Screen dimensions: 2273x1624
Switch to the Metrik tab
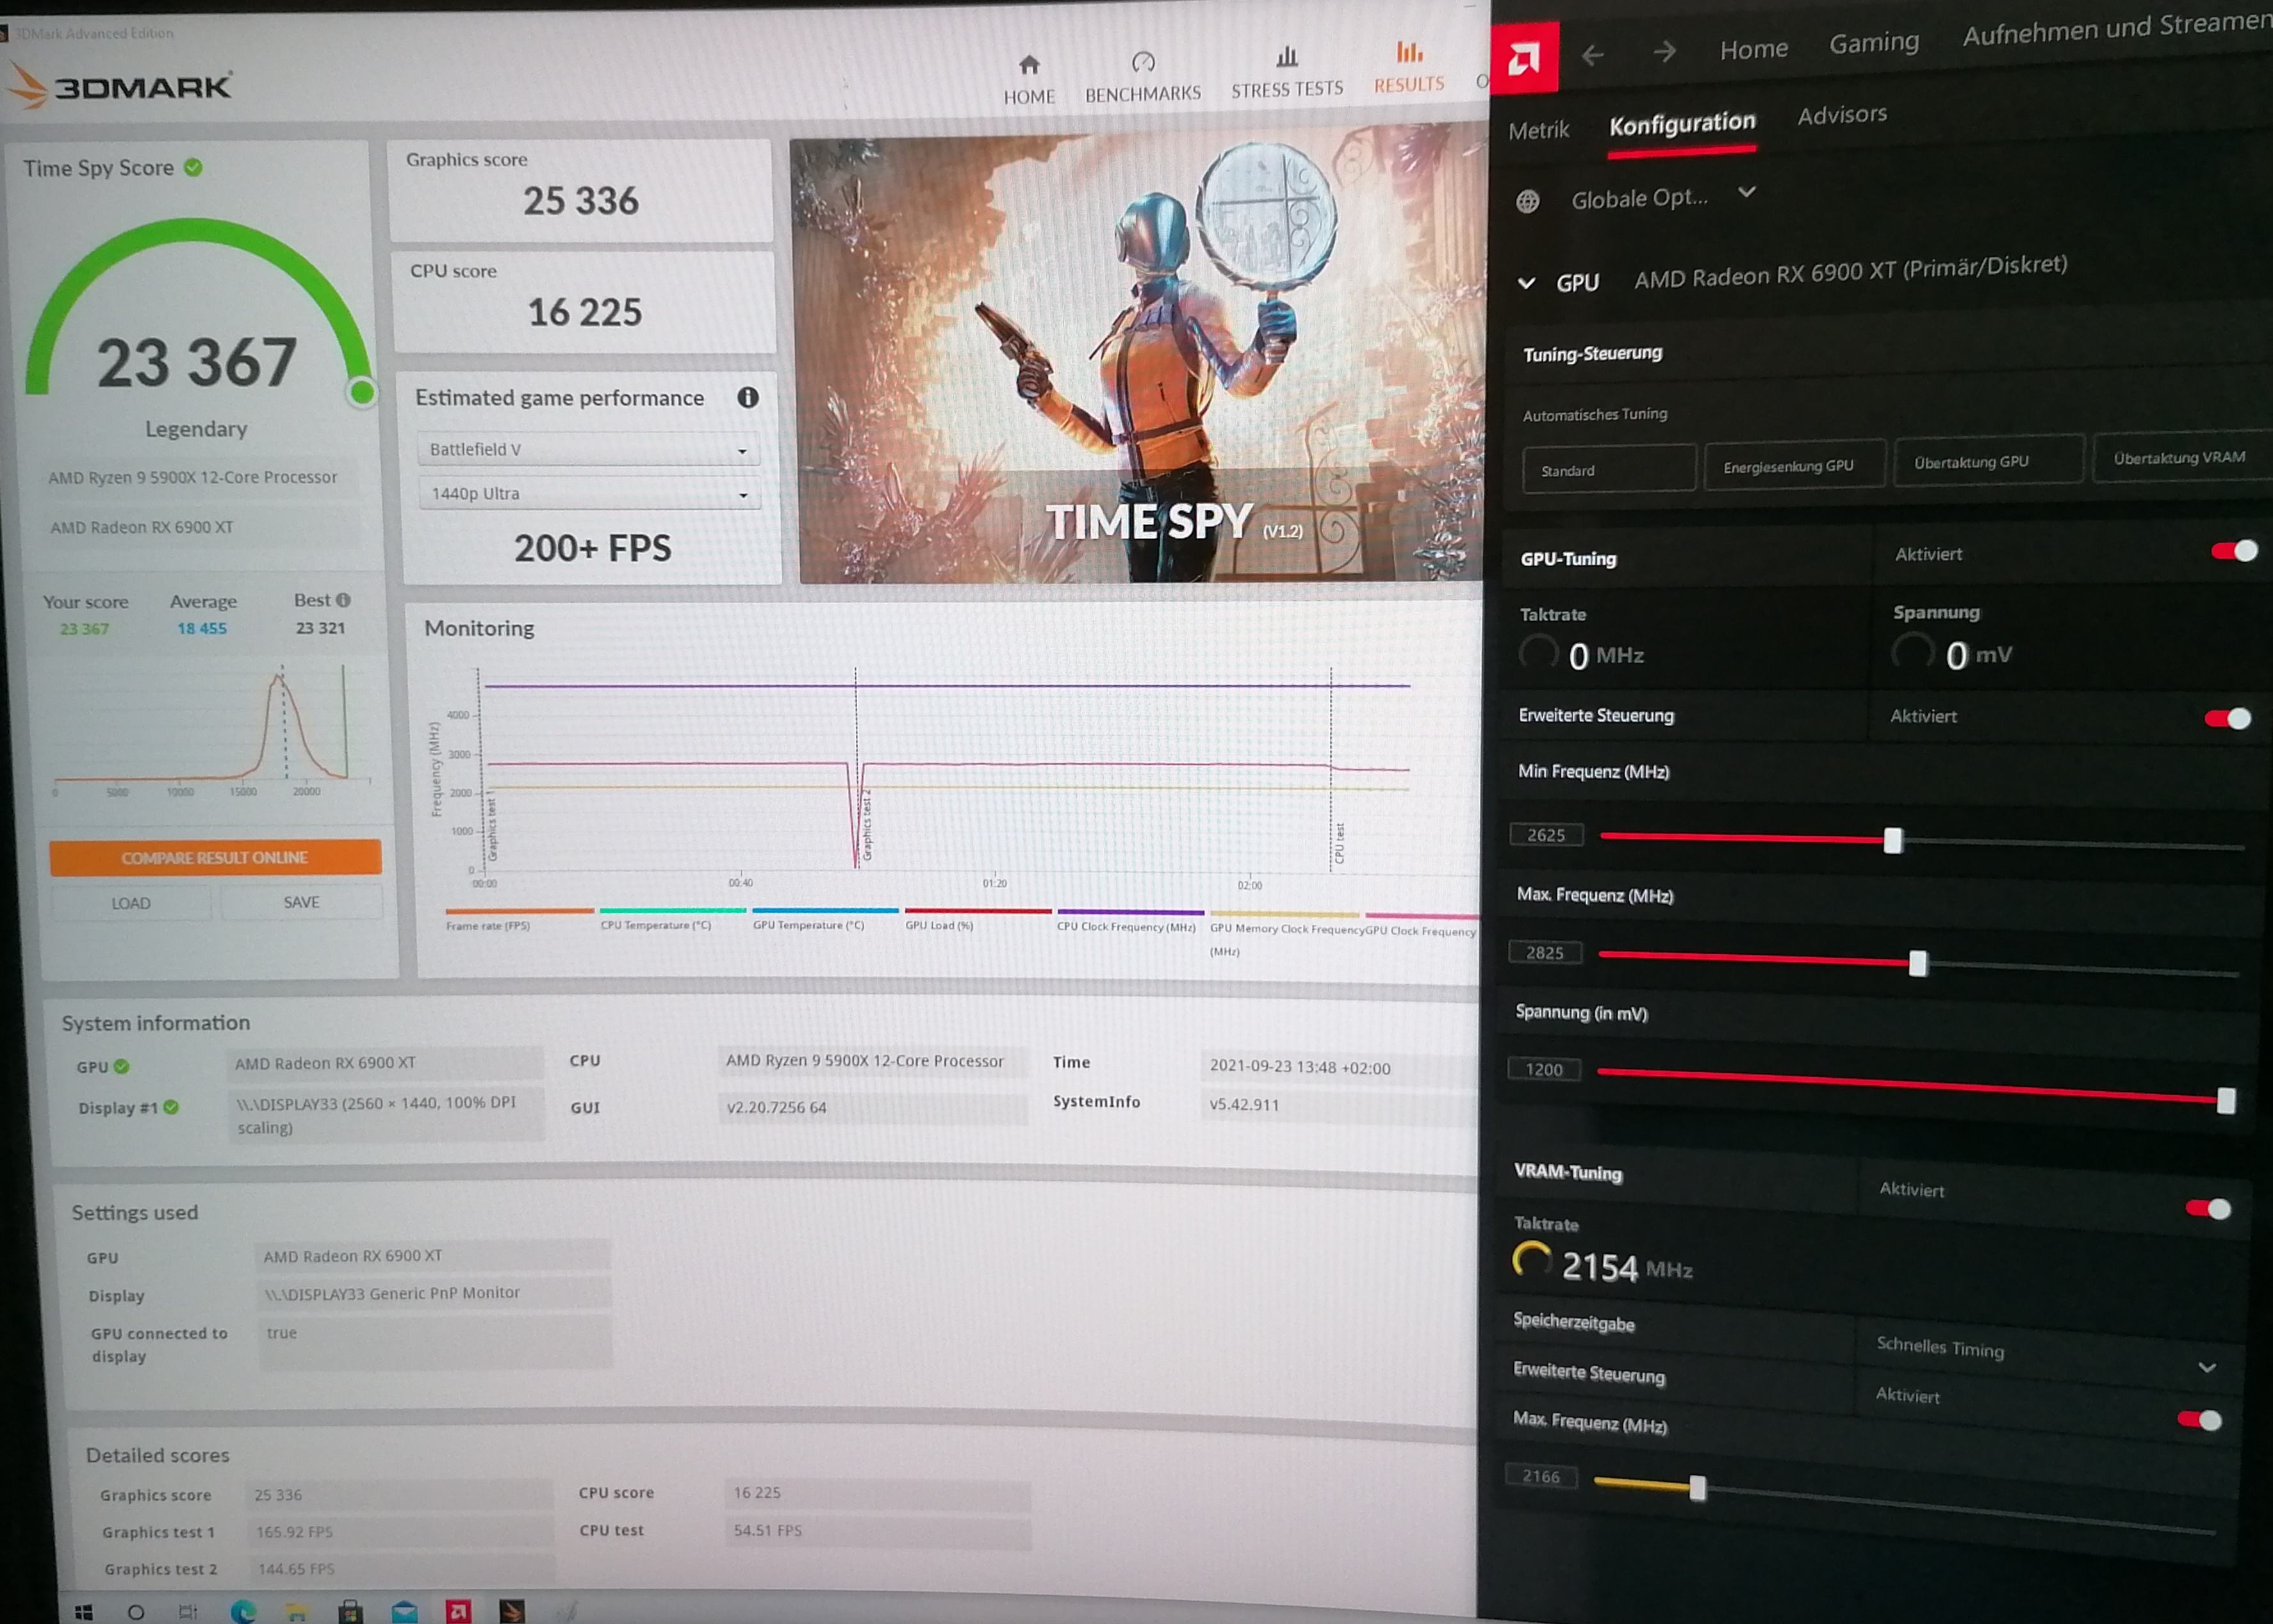click(1538, 130)
